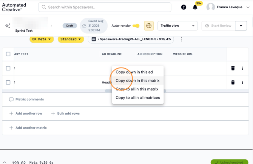Choose Copy to all in all matrices
253x164 pixels.
pos(138,98)
